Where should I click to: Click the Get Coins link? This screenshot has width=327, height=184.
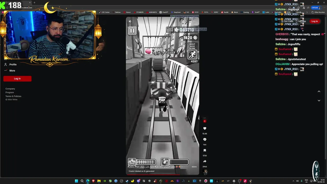point(287,21)
